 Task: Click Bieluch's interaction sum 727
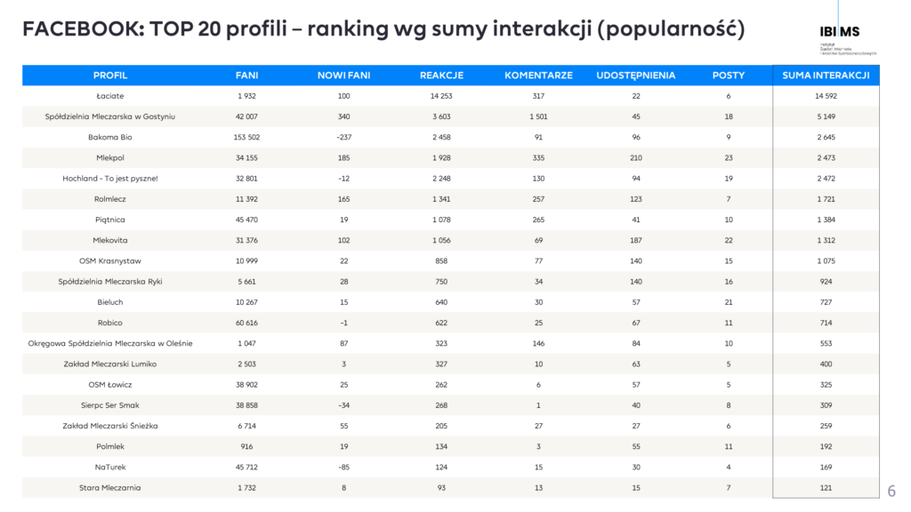(826, 302)
